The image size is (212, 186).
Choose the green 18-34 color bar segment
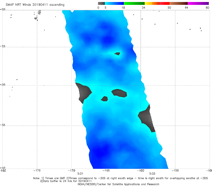pyautogui.click(x=134, y=3)
